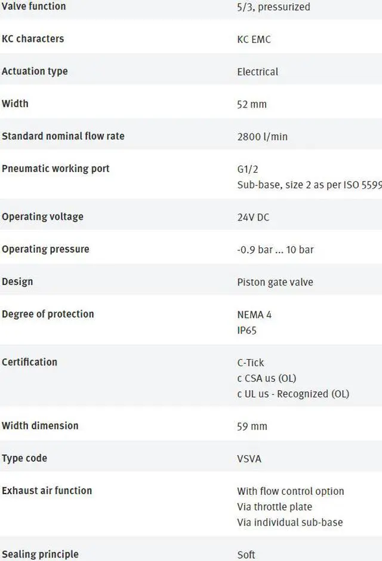Click the "IP65" protection rating
The image size is (382, 561).
247,330
